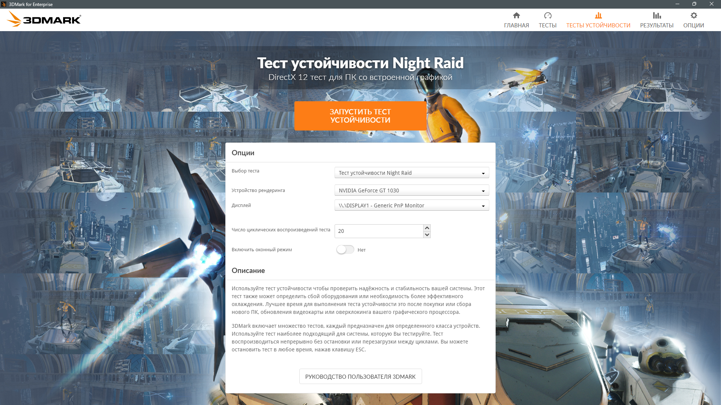Click the Дисплей label
The width and height of the screenshot is (721, 405).
click(x=241, y=205)
